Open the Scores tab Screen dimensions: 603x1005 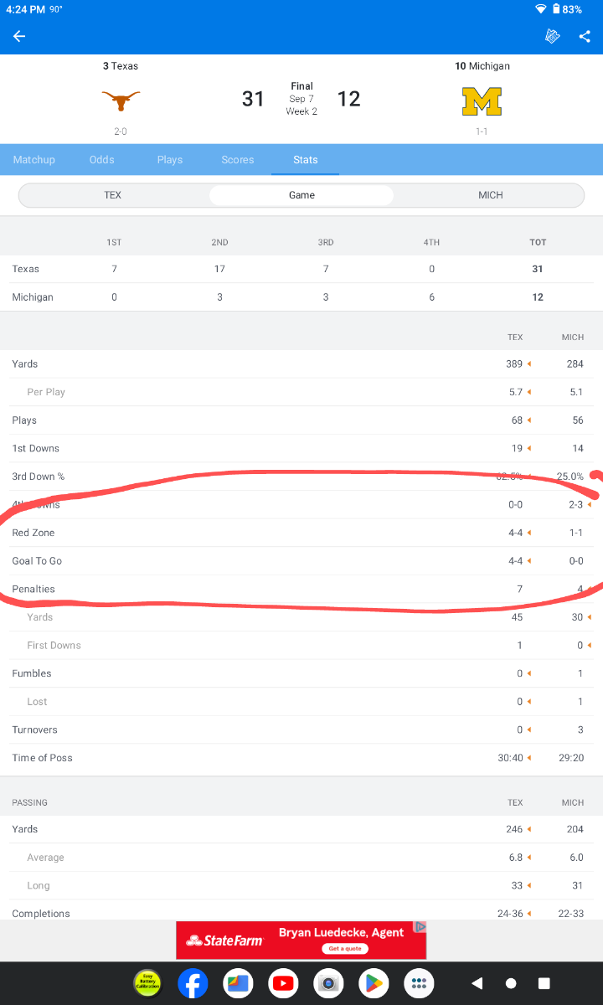(x=238, y=160)
